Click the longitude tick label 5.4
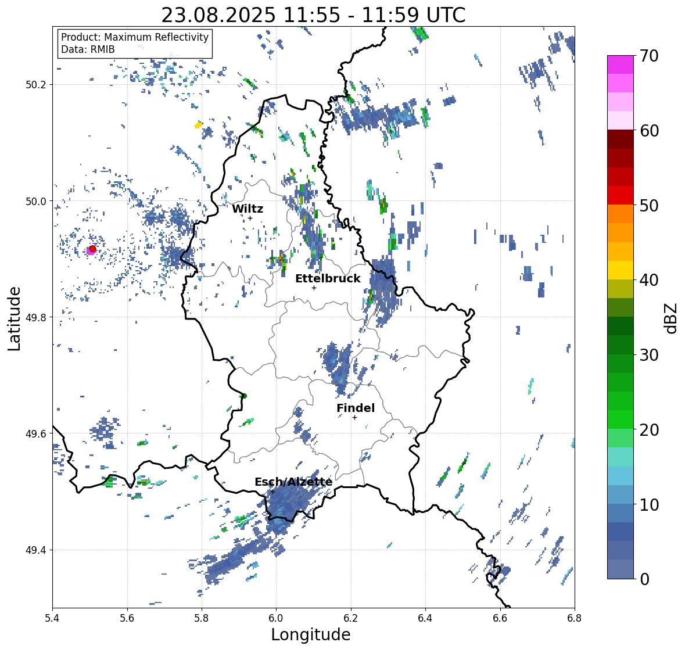 (x=52, y=618)
